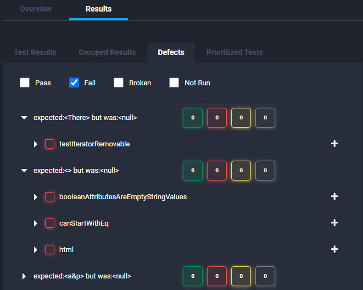Expand the booleanAttributesAreEmptyStringValues test row
The width and height of the screenshot is (363, 290).
[35, 197]
